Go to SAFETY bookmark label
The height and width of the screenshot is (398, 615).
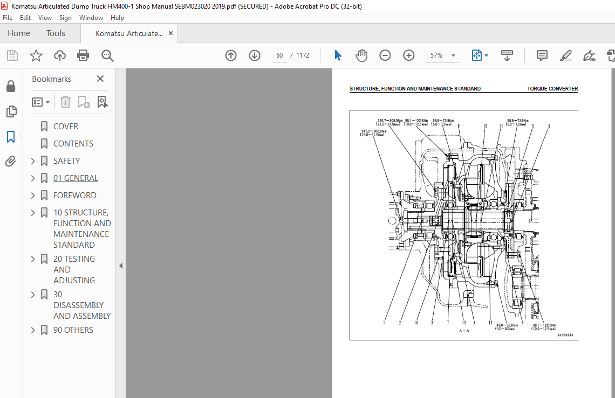(x=66, y=161)
